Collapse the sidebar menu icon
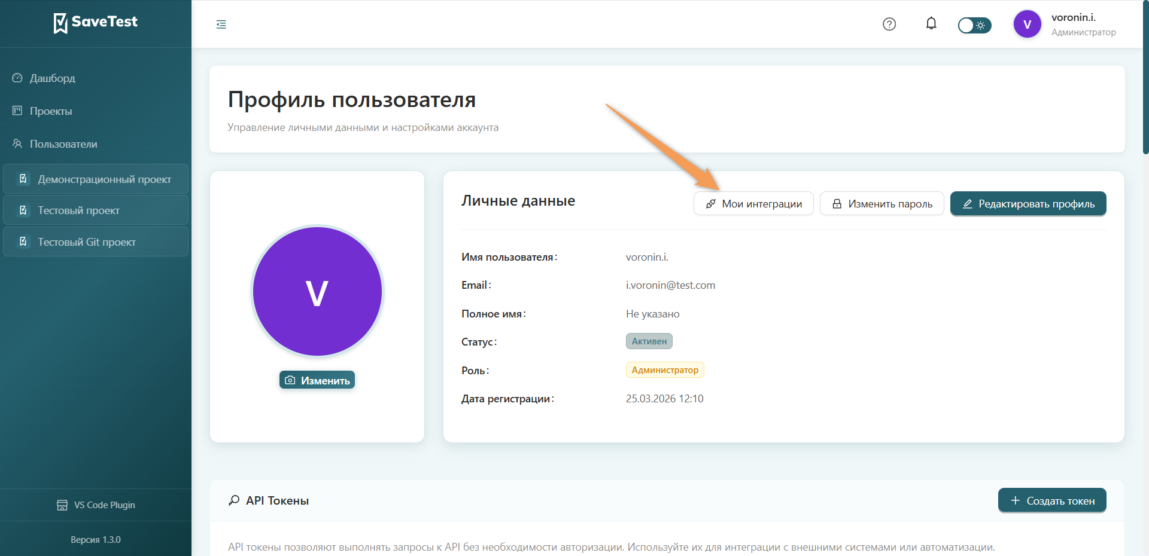The image size is (1149, 556). pos(221,25)
